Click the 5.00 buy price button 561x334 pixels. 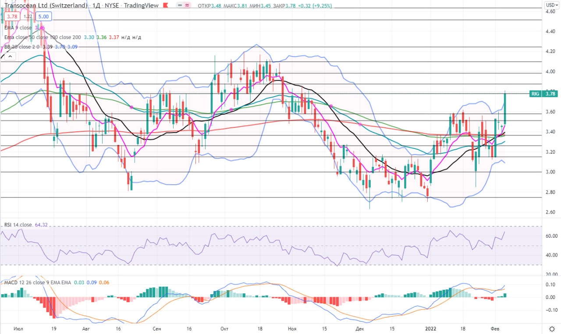point(44,16)
